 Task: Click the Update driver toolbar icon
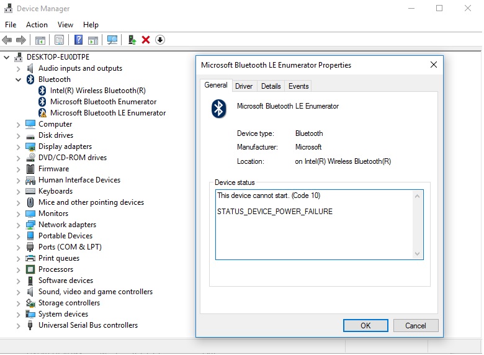tap(132, 40)
